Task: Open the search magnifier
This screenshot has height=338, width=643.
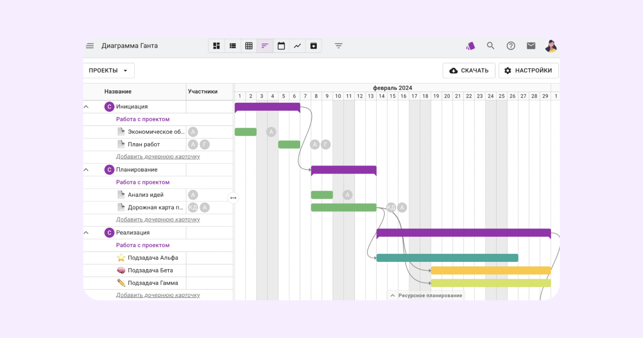Action: point(491,46)
